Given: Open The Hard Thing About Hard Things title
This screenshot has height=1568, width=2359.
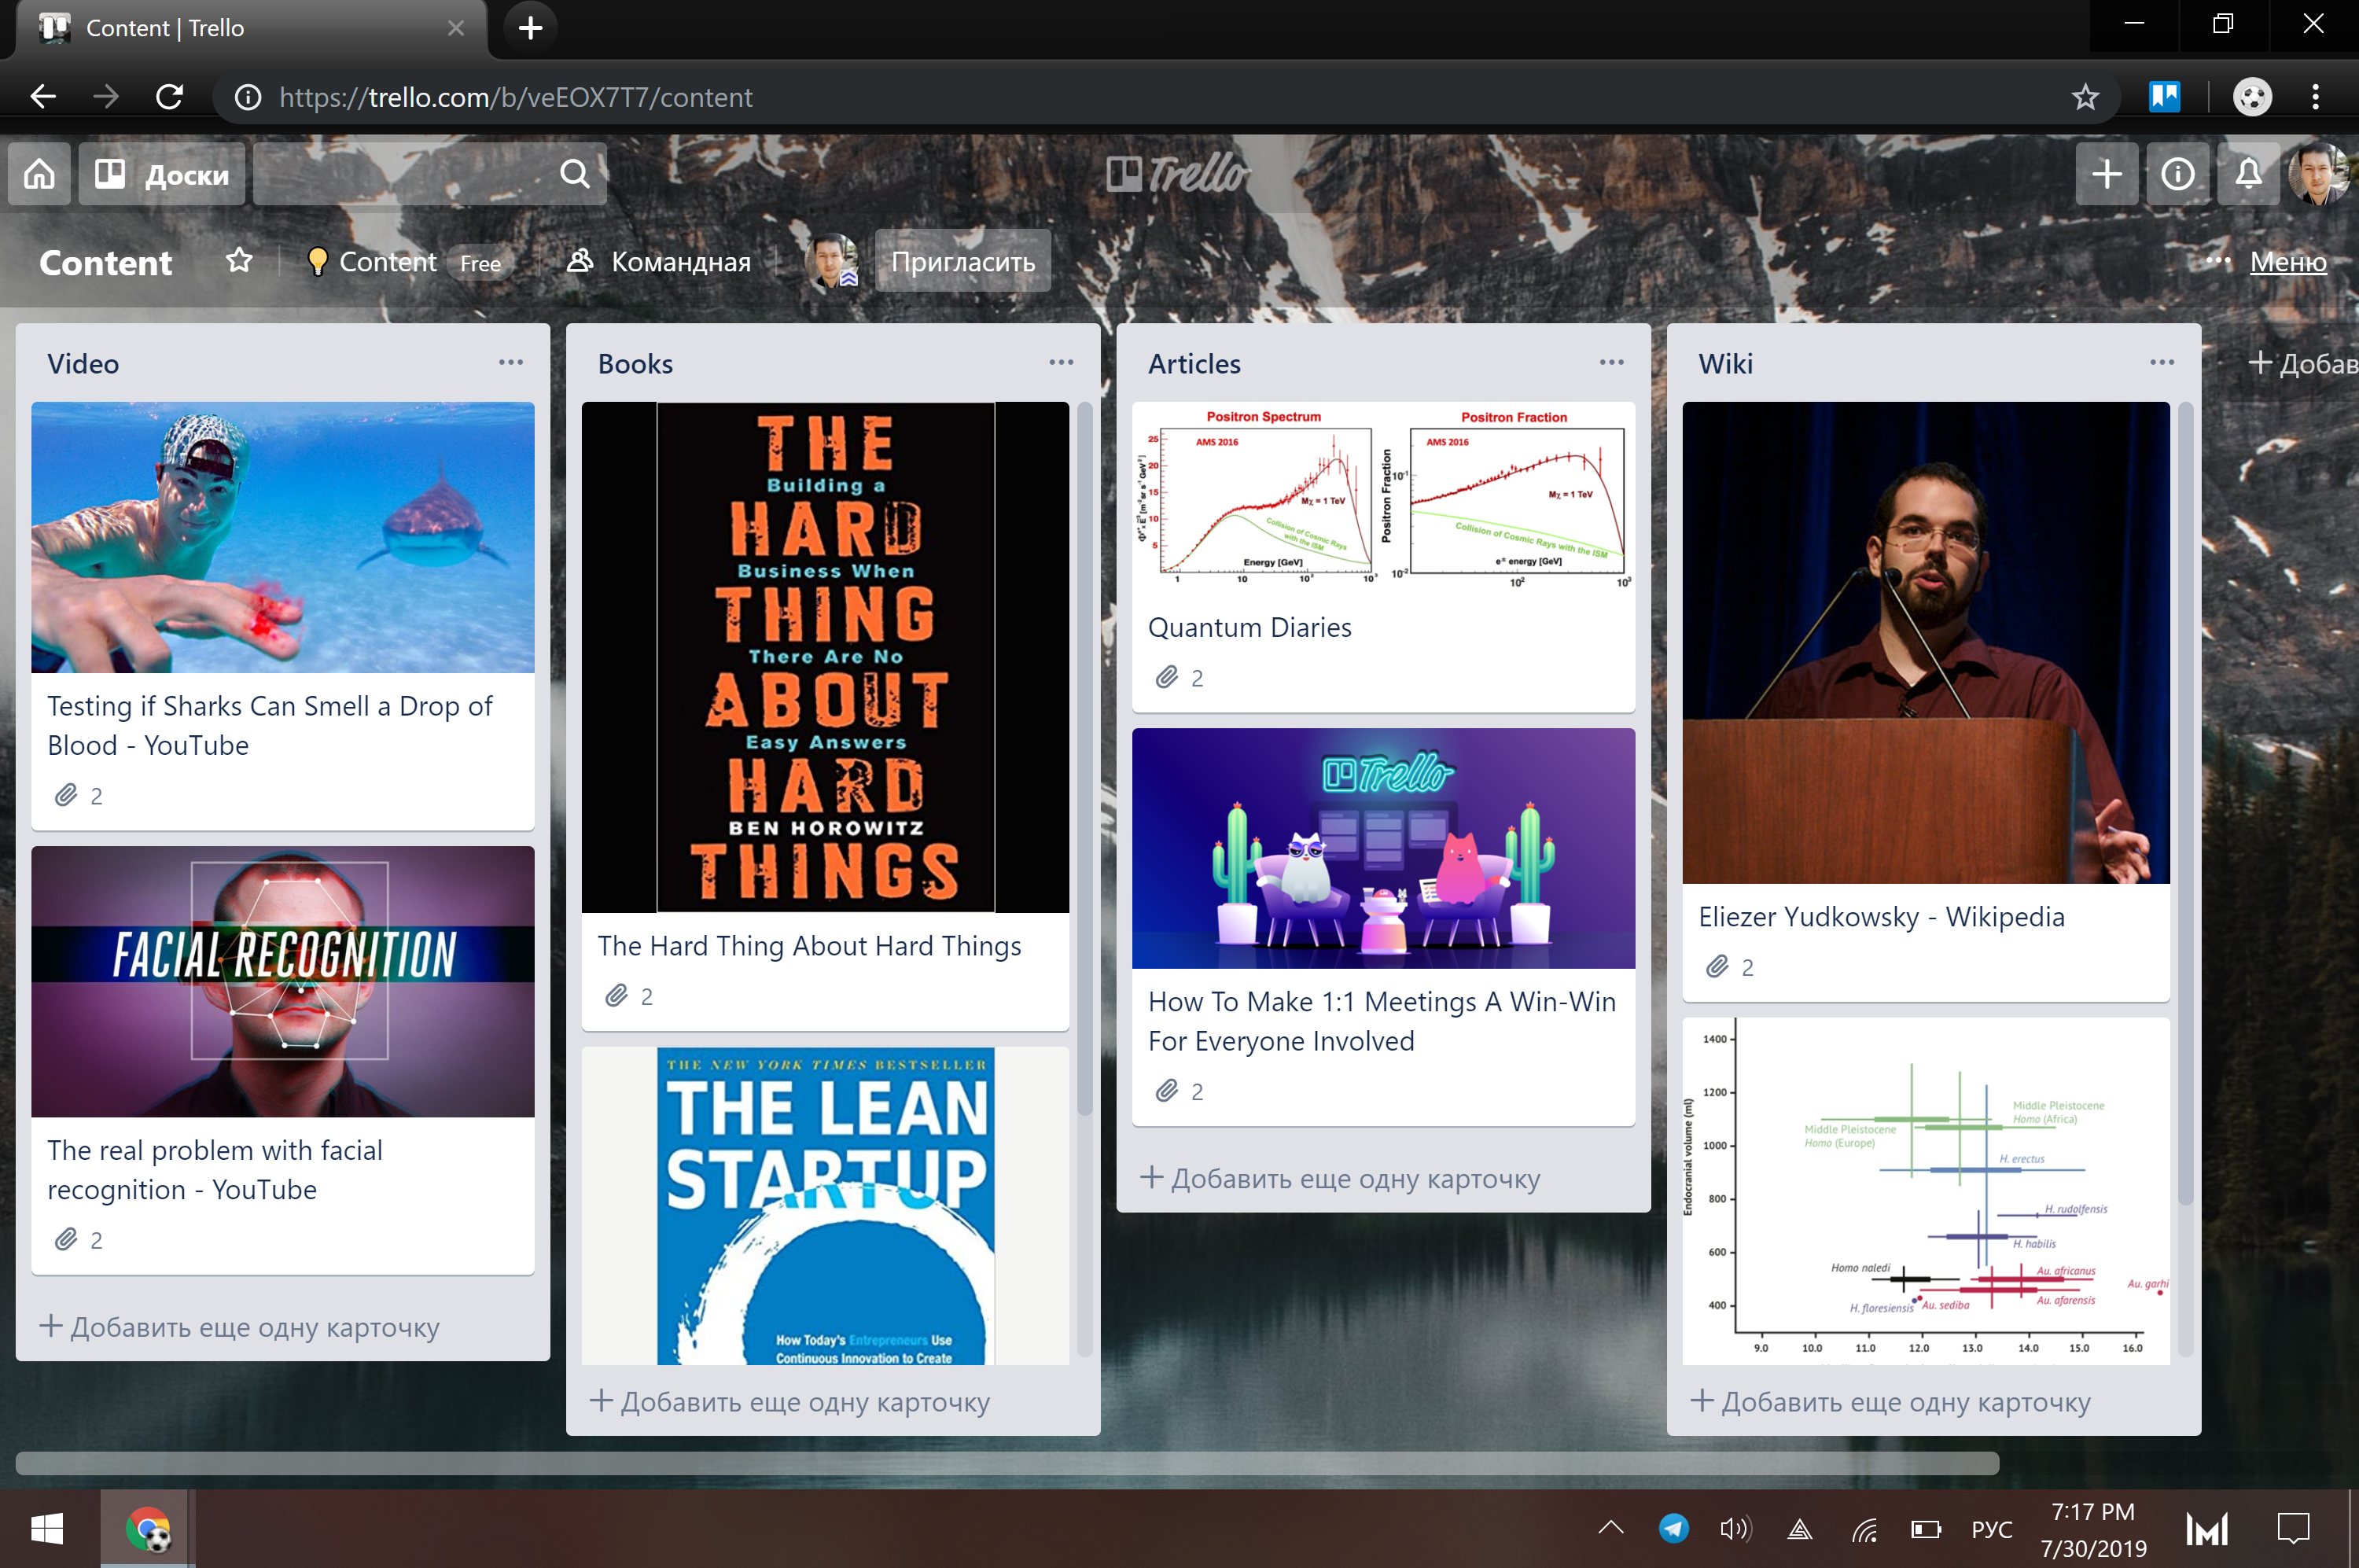Looking at the screenshot, I should point(809,945).
